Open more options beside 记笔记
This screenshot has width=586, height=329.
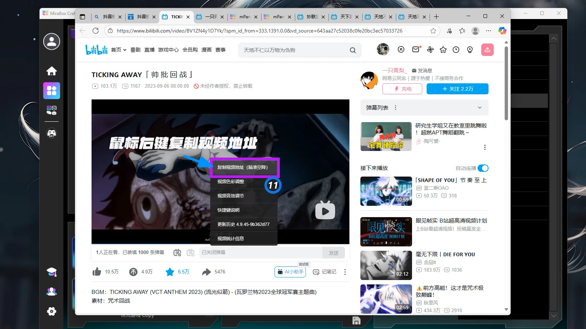(x=345, y=272)
